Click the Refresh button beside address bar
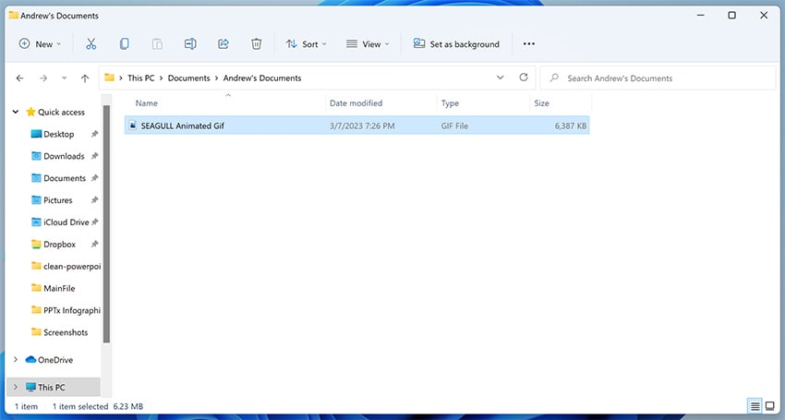 (x=524, y=78)
